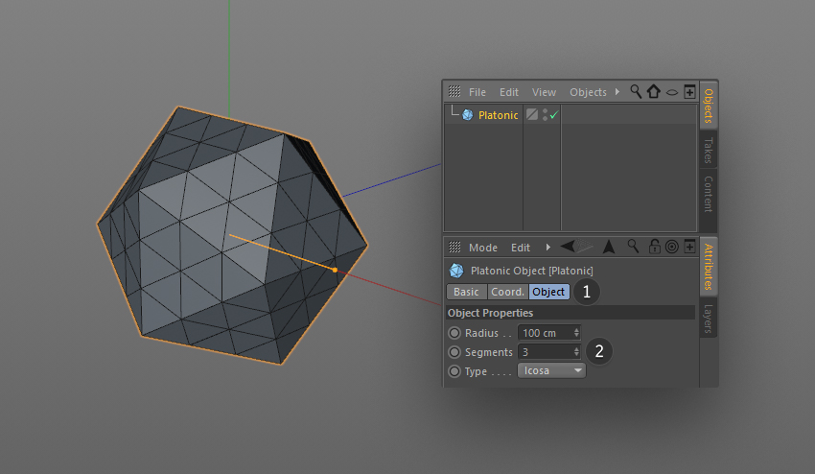Click the Object Manager grip handle icon
This screenshot has height=474, width=815.
pyautogui.click(x=454, y=91)
